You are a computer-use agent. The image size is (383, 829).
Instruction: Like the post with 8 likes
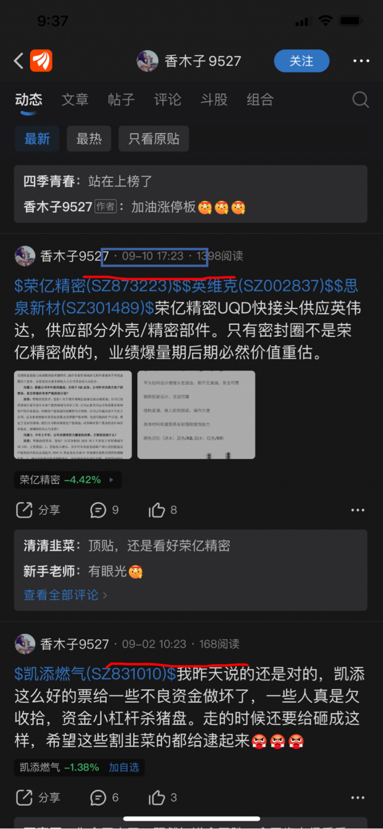coord(157,510)
